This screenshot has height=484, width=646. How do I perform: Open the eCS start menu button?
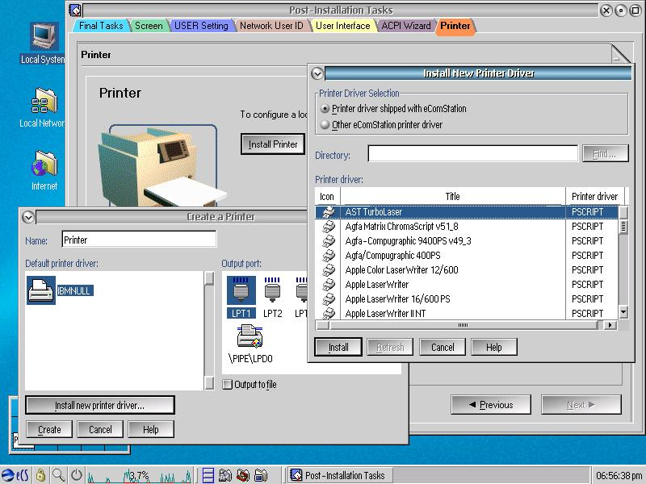(x=15, y=475)
